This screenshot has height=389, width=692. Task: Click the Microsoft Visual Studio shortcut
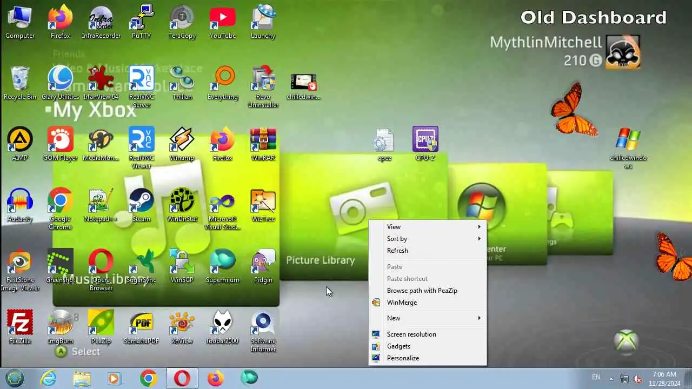(223, 209)
